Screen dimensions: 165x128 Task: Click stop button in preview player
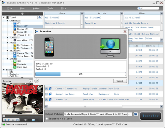pyautogui.click(x=13, y=120)
